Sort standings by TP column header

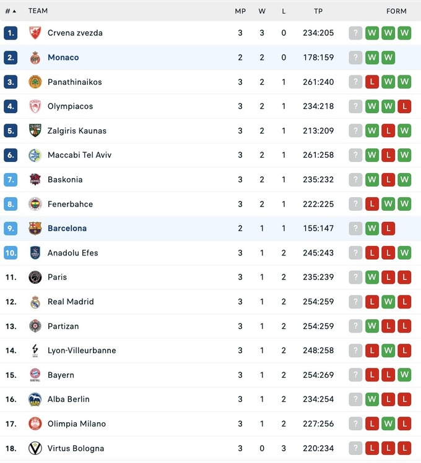point(318,11)
